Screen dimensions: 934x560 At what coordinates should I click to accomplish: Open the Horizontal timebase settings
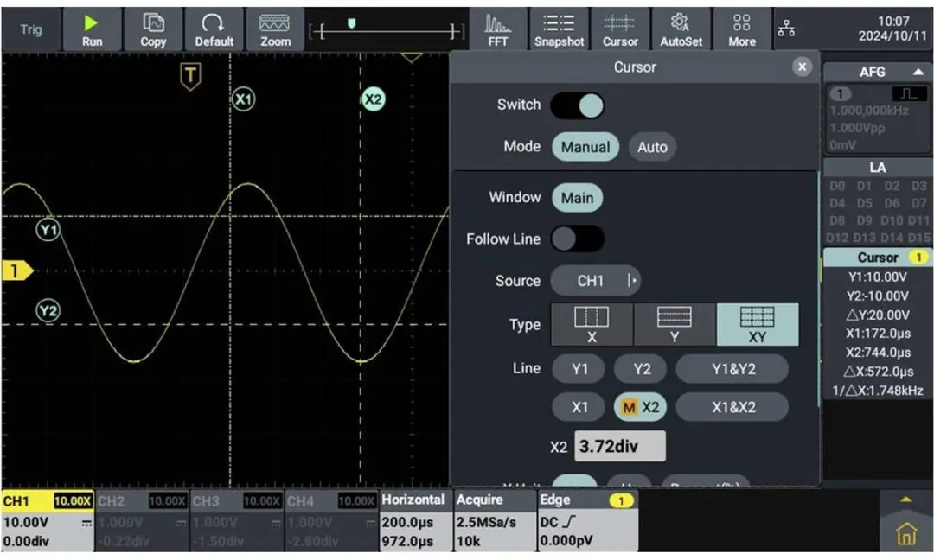click(x=416, y=521)
